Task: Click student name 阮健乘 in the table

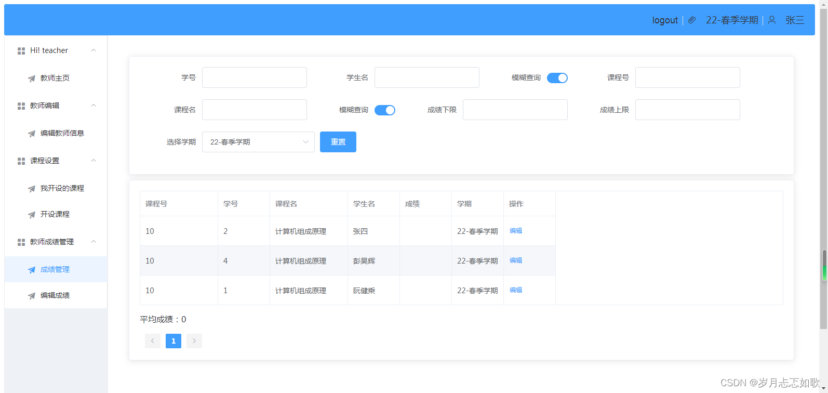Action: [364, 291]
